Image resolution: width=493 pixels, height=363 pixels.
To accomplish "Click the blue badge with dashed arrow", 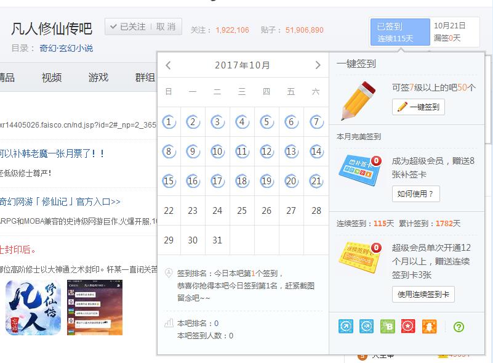I will 366,326.
